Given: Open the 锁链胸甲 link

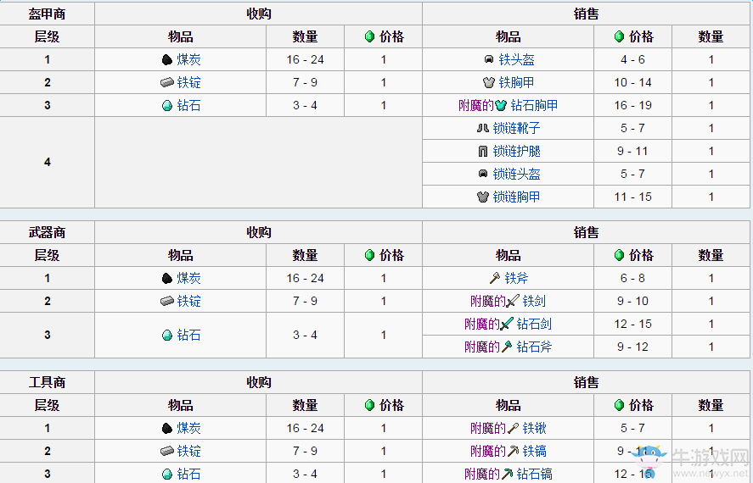Looking at the screenshot, I should (x=517, y=197).
